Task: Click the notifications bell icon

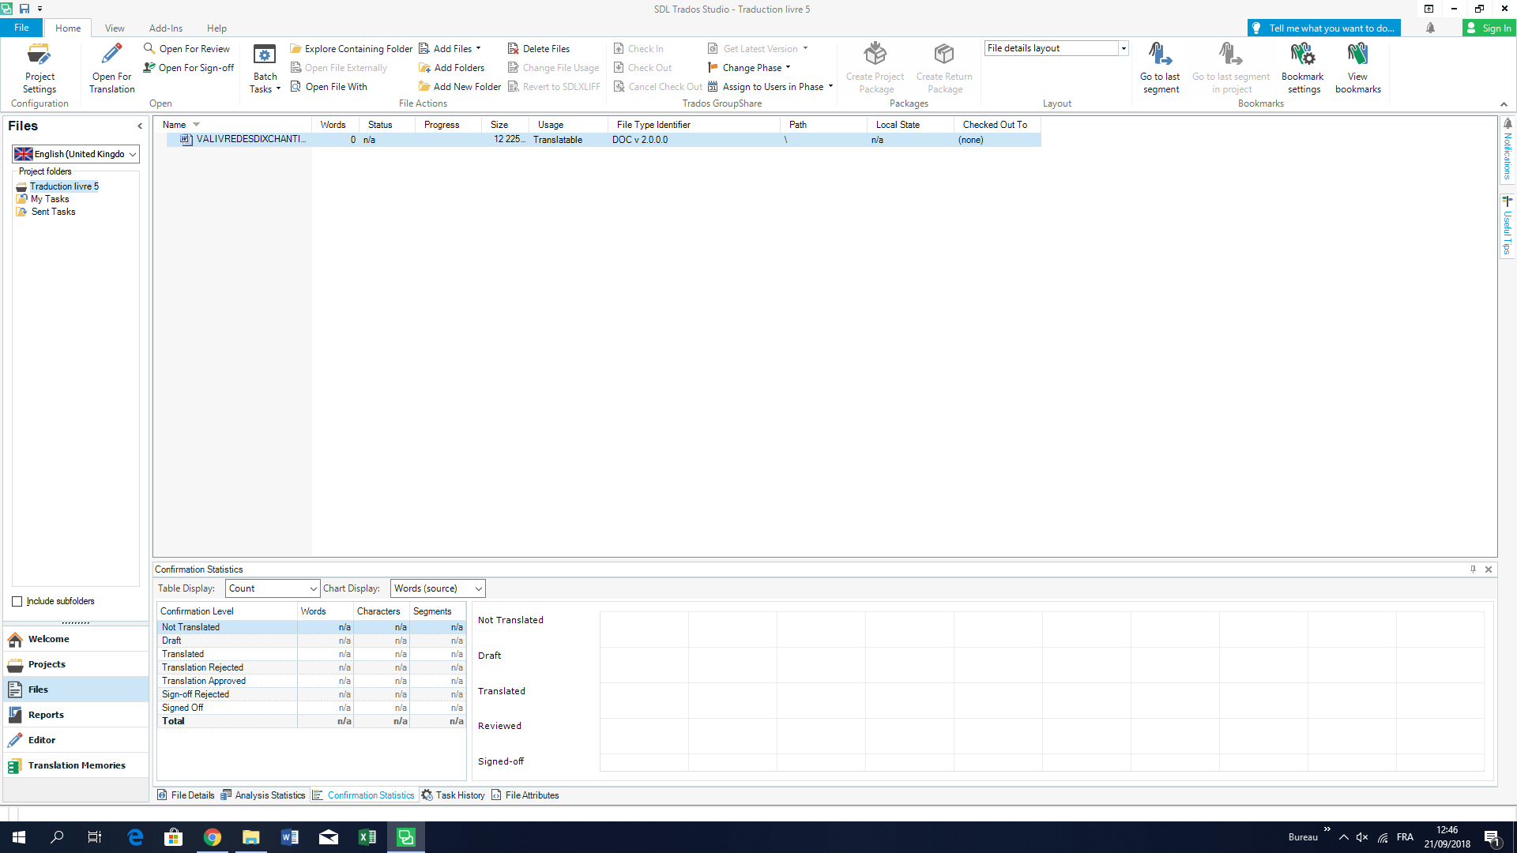Action: (1430, 28)
